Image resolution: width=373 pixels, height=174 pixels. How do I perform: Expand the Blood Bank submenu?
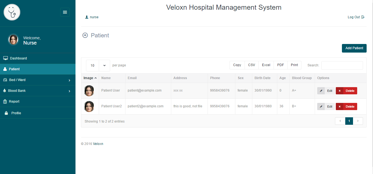point(69,91)
